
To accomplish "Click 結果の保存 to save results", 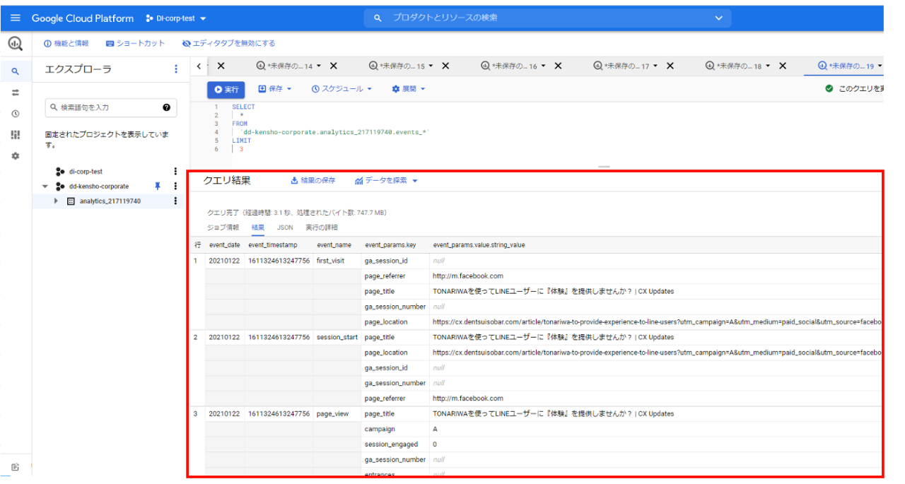I will [313, 181].
